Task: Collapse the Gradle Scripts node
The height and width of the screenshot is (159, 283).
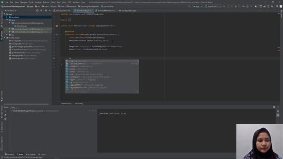Action: (x=5, y=38)
